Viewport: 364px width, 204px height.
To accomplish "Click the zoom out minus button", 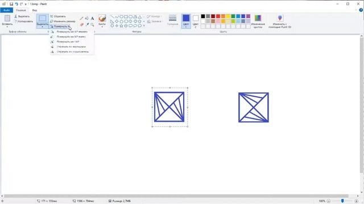I will (x=329, y=201).
